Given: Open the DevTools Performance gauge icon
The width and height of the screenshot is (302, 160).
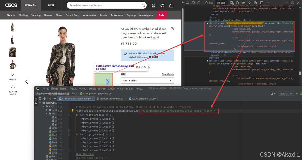Looking at the screenshot, I should (249, 3).
